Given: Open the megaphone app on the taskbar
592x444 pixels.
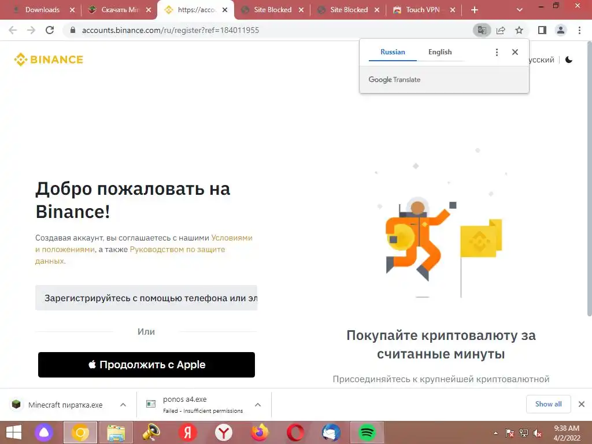Looking at the screenshot, I should pos(151,432).
